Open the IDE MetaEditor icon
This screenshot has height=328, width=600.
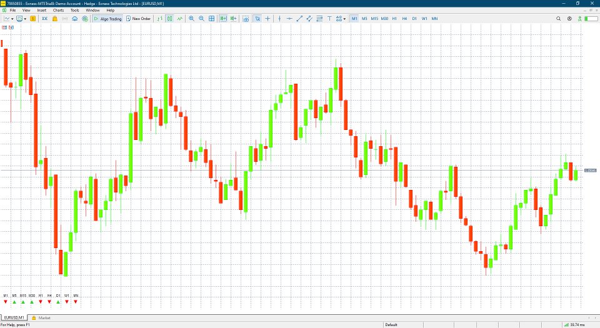coord(45,18)
